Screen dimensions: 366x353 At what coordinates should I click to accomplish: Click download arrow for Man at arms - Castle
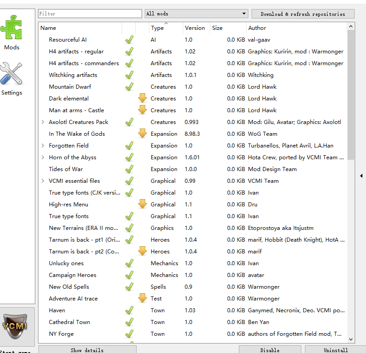click(x=143, y=110)
